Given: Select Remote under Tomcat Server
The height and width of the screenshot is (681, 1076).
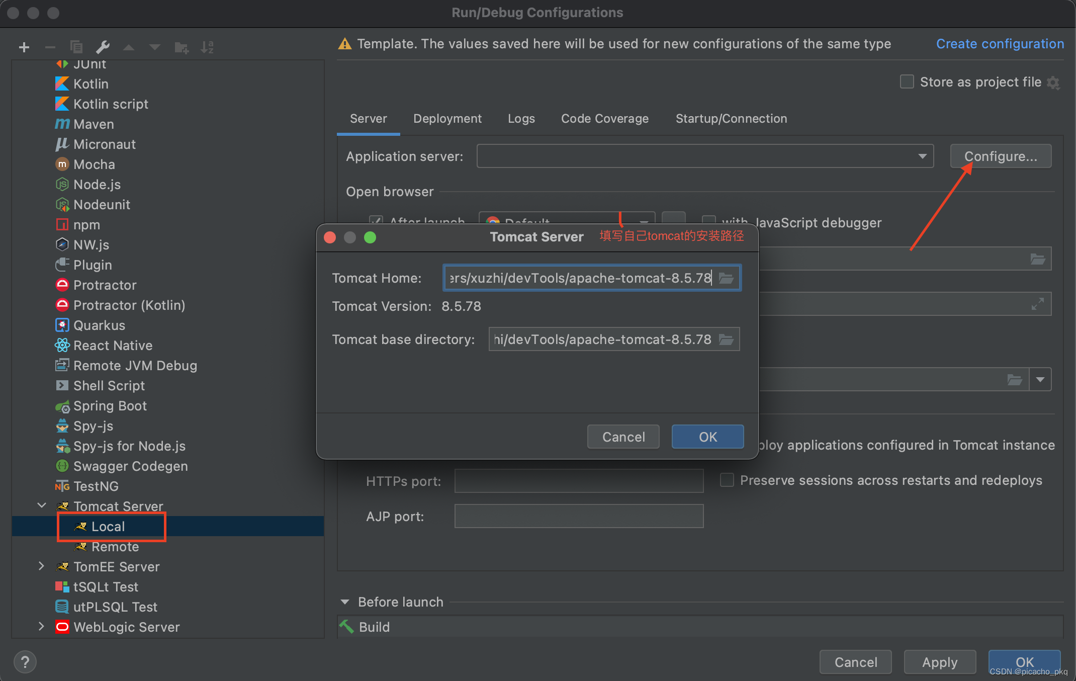Looking at the screenshot, I should pos(115,546).
